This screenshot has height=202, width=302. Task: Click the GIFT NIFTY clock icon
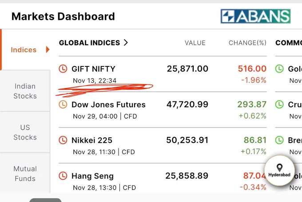click(x=63, y=69)
